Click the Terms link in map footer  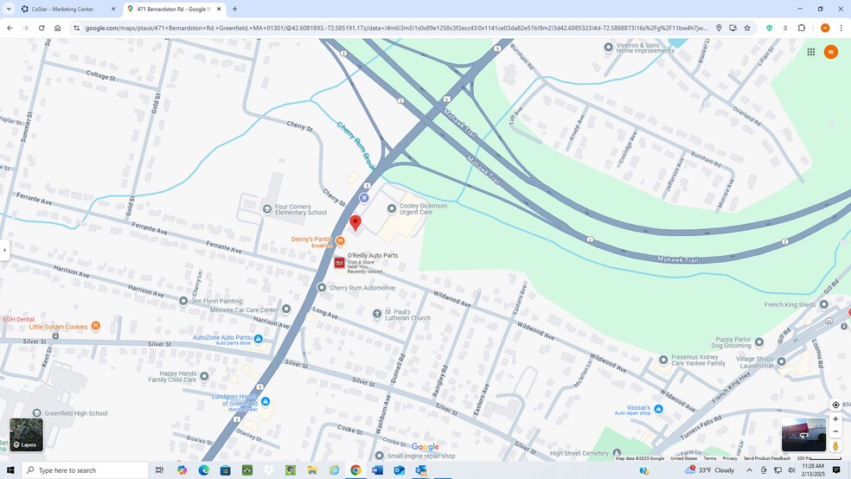coord(709,458)
